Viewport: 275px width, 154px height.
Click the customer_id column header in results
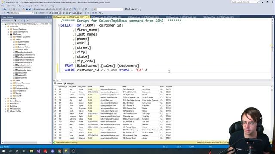point(63,86)
